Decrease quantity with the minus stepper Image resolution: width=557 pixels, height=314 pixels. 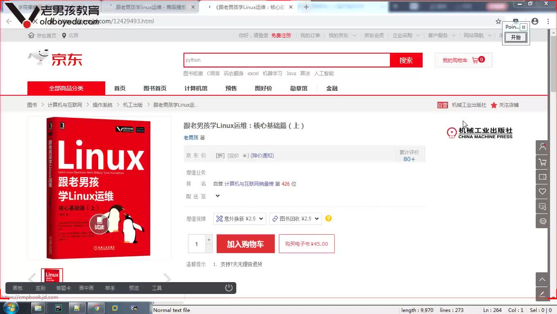(209, 248)
